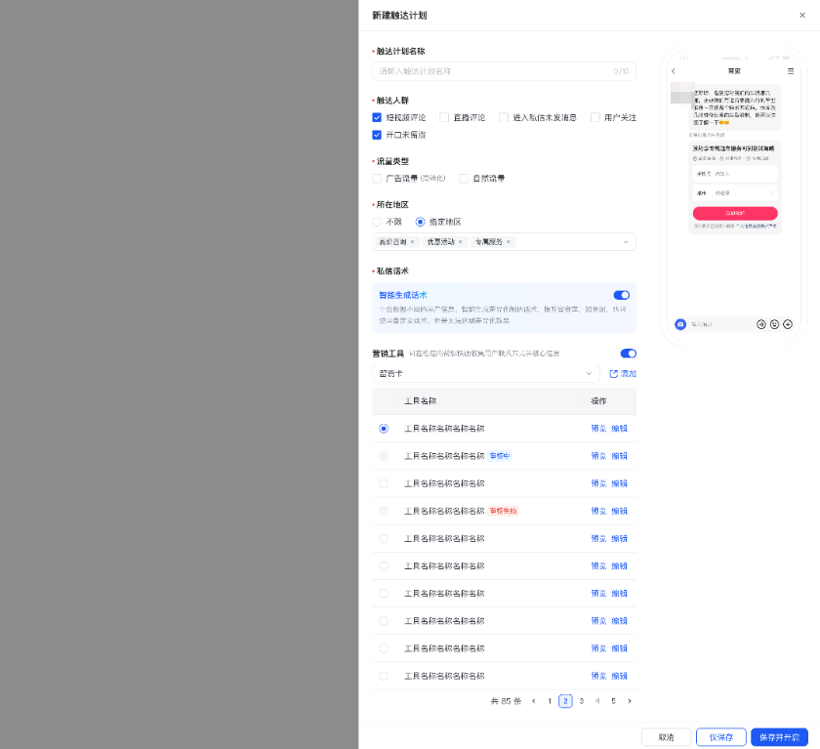The width and height of the screenshot is (820, 749).
Task: Click the 取消 button at the bottom
Action: pos(666,737)
